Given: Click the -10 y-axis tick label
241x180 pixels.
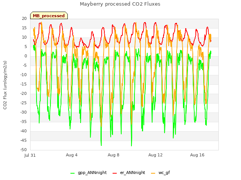Looking at the screenshot, I should [24, 75].
